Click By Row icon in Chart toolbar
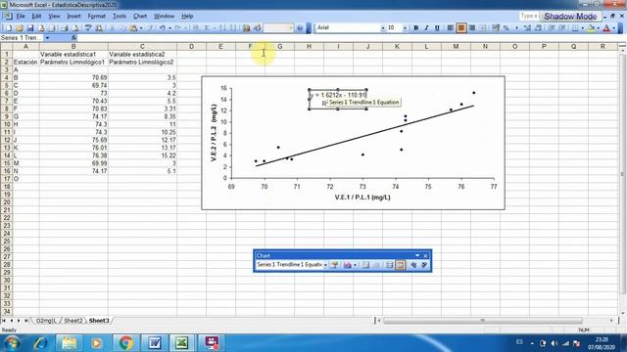The width and height of the screenshot is (627, 352). click(x=389, y=265)
